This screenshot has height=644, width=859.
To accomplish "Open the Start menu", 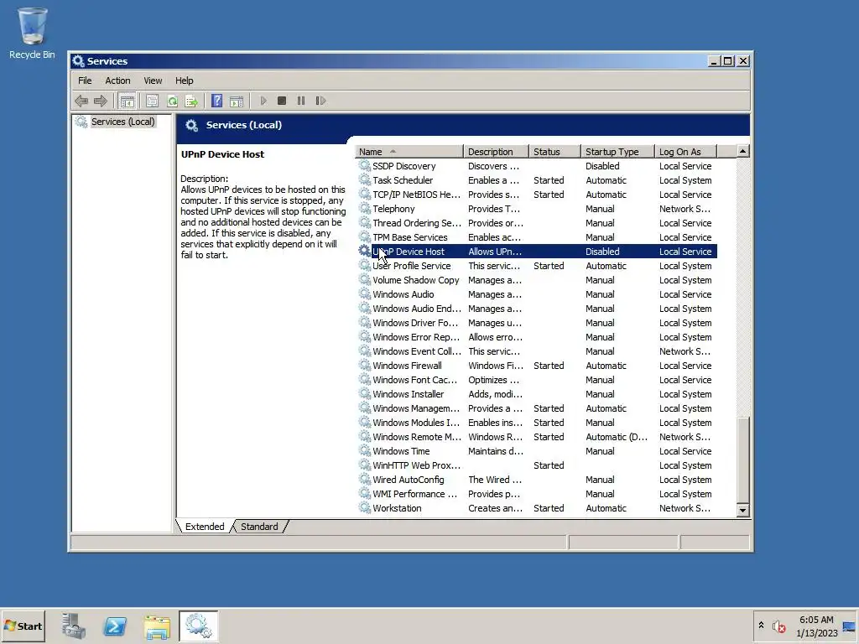I will point(23,626).
